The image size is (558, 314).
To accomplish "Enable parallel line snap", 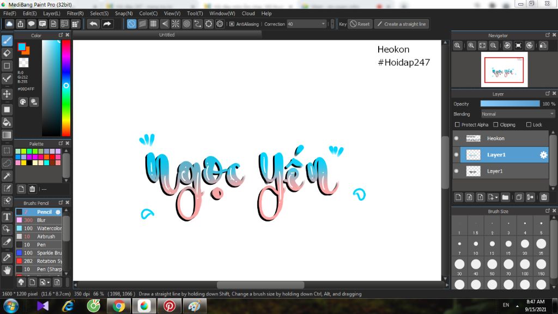I will 142,24.
